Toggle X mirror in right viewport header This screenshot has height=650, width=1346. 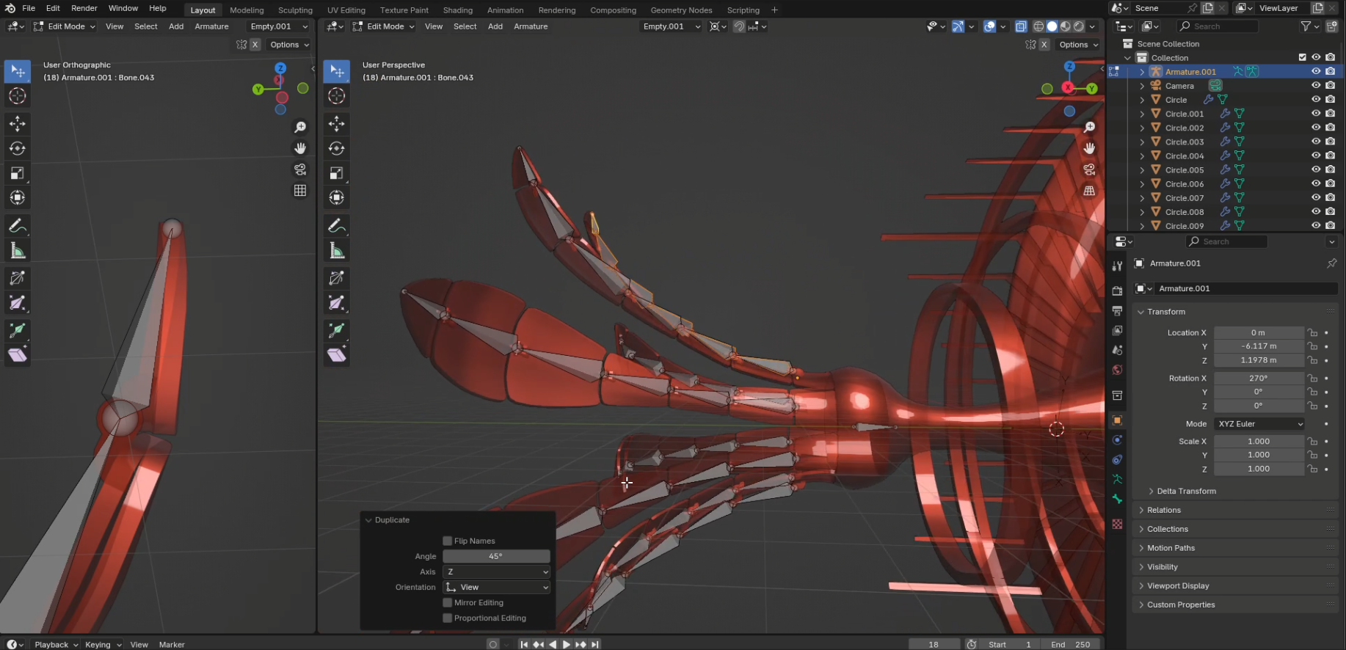tap(1044, 45)
